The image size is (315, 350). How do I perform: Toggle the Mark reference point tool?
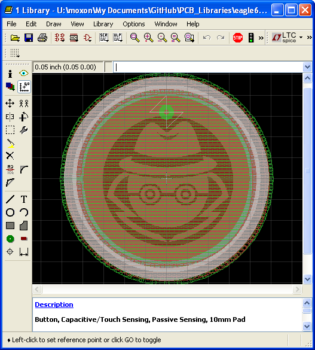[x=24, y=87]
